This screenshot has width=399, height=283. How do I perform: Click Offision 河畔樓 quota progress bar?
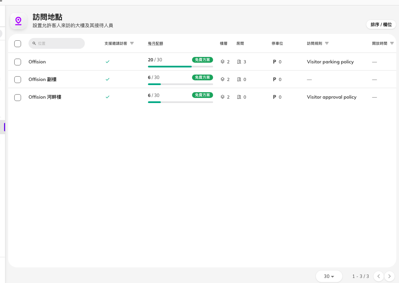pyautogui.click(x=180, y=102)
